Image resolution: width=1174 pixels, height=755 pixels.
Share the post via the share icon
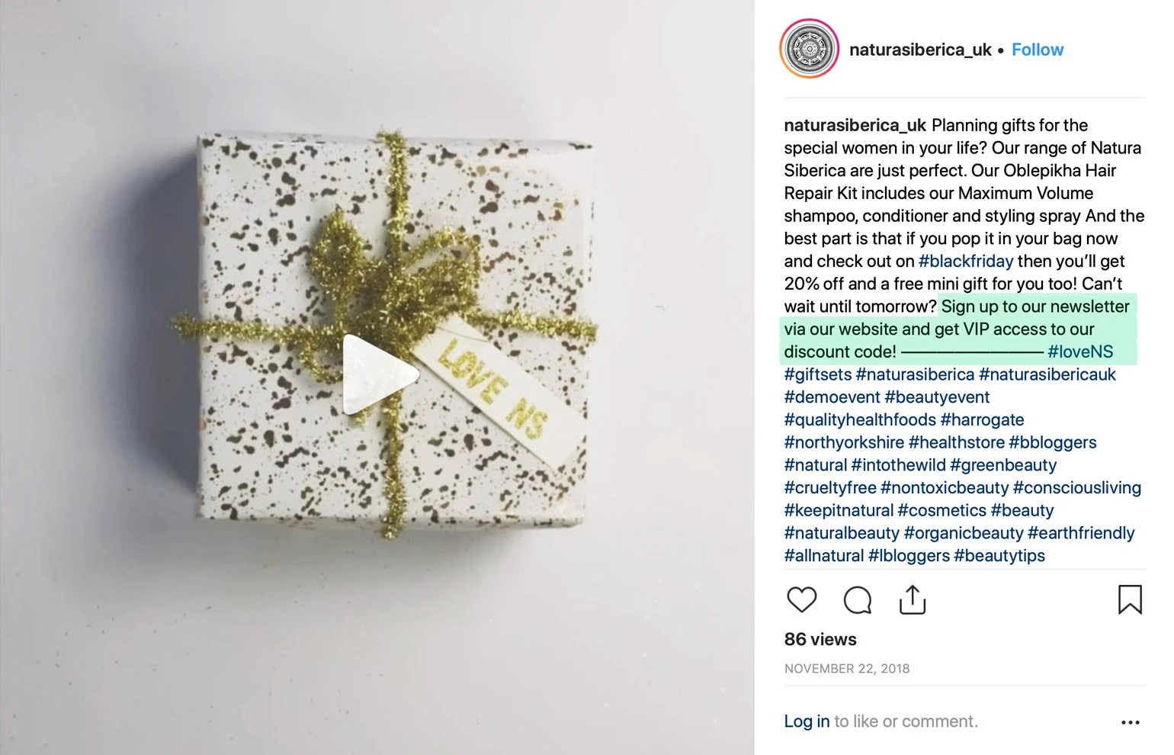tap(913, 599)
